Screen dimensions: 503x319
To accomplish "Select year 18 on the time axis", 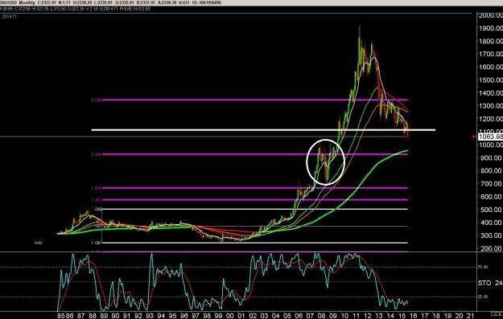I will pyautogui.click(x=436, y=316).
